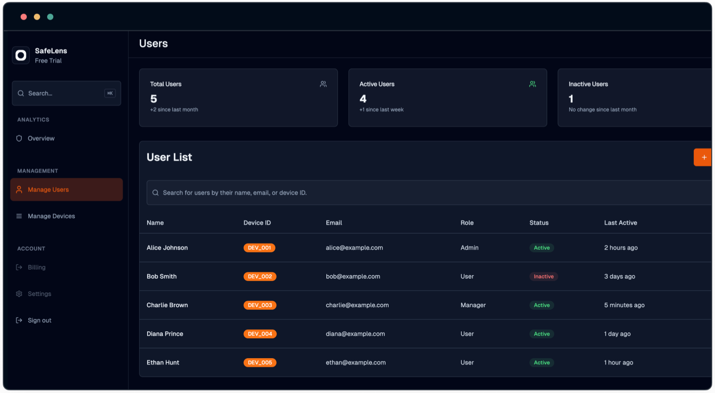Click '2 hours ago' last active value
This screenshot has height=393, width=715.
621,248
